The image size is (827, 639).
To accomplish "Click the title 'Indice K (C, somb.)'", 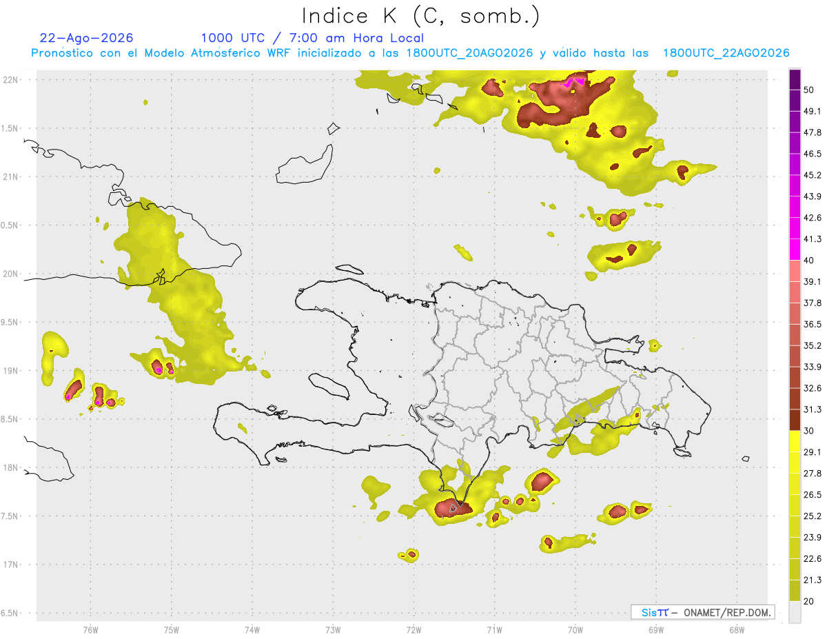I will 420,17.
